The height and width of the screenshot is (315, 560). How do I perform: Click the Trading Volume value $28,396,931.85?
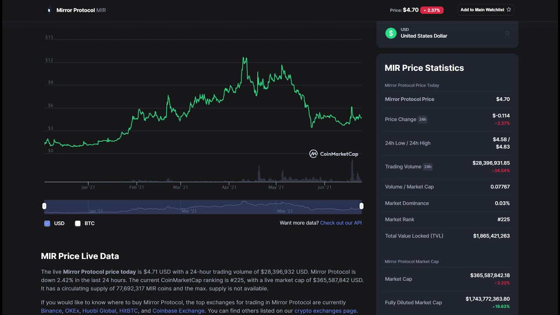(x=491, y=163)
